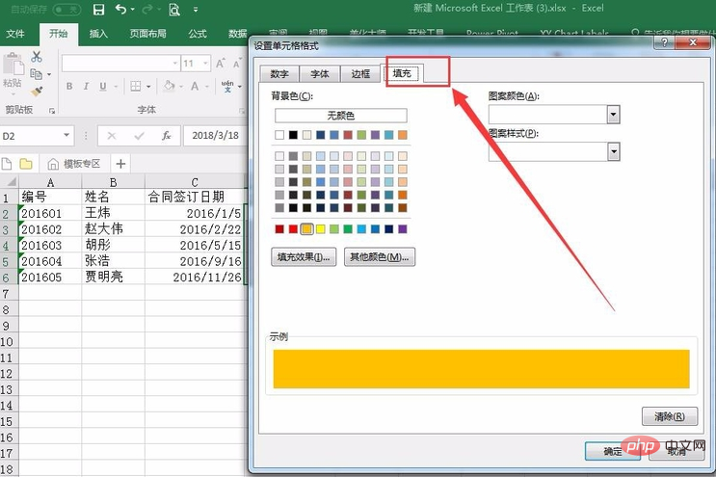Select the yellow standard color swatch

[321, 228]
